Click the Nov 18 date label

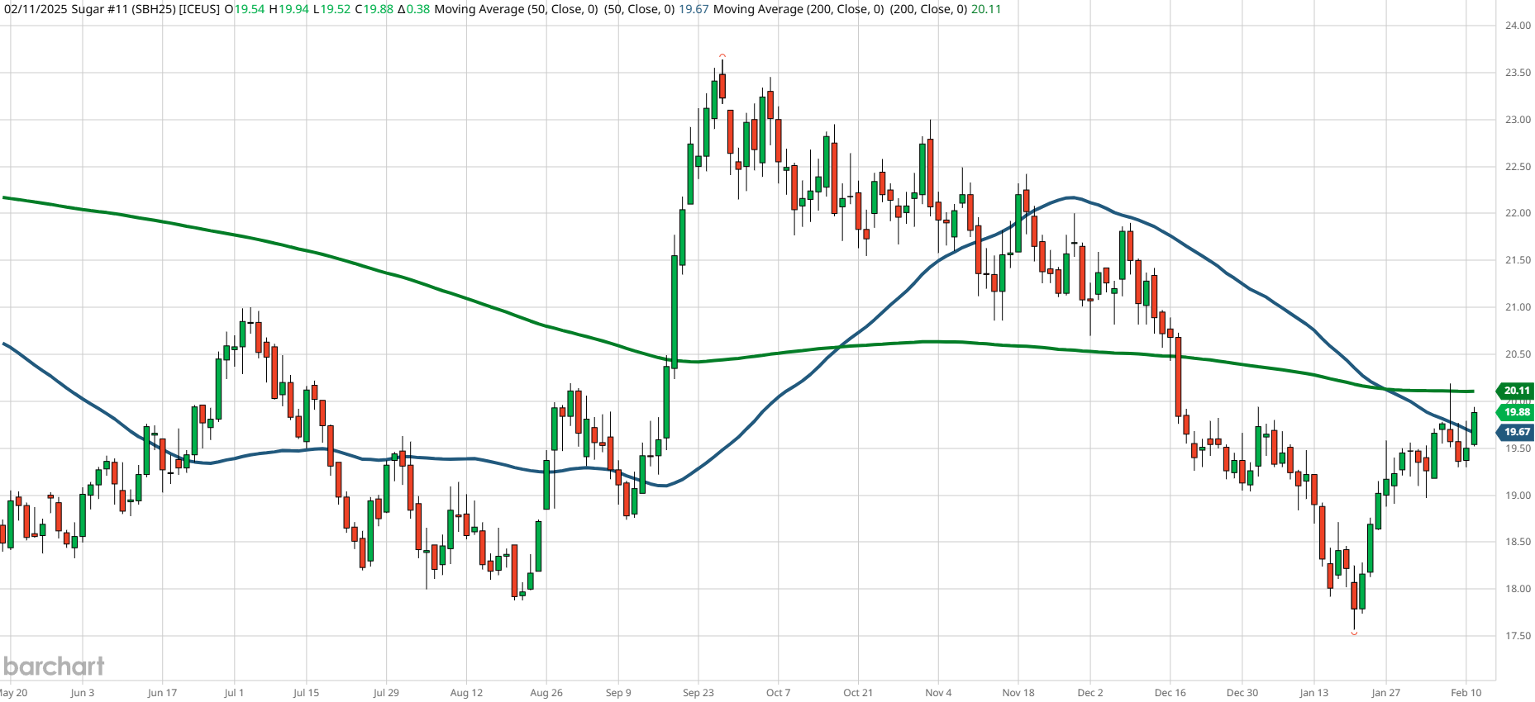point(1018,693)
